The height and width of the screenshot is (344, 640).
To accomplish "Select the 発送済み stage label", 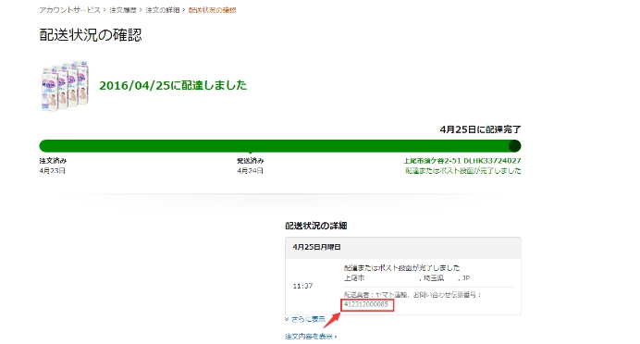I will [x=251, y=161].
